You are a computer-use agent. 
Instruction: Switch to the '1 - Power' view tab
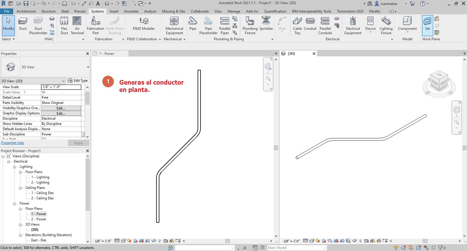(110, 54)
